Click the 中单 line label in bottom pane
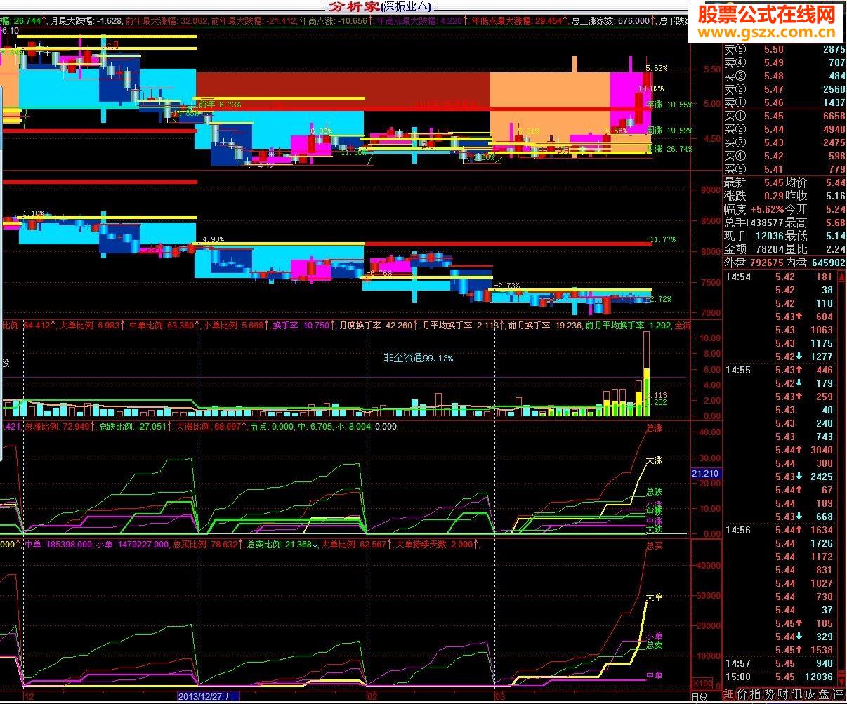 coord(655,675)
